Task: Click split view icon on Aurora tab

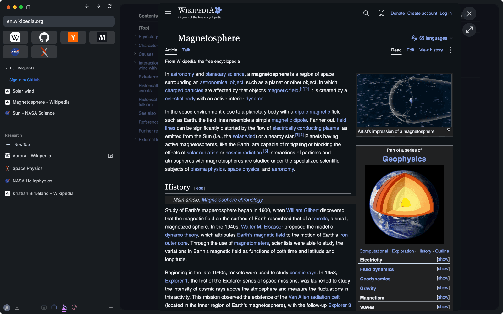Action: click(110, 156)
